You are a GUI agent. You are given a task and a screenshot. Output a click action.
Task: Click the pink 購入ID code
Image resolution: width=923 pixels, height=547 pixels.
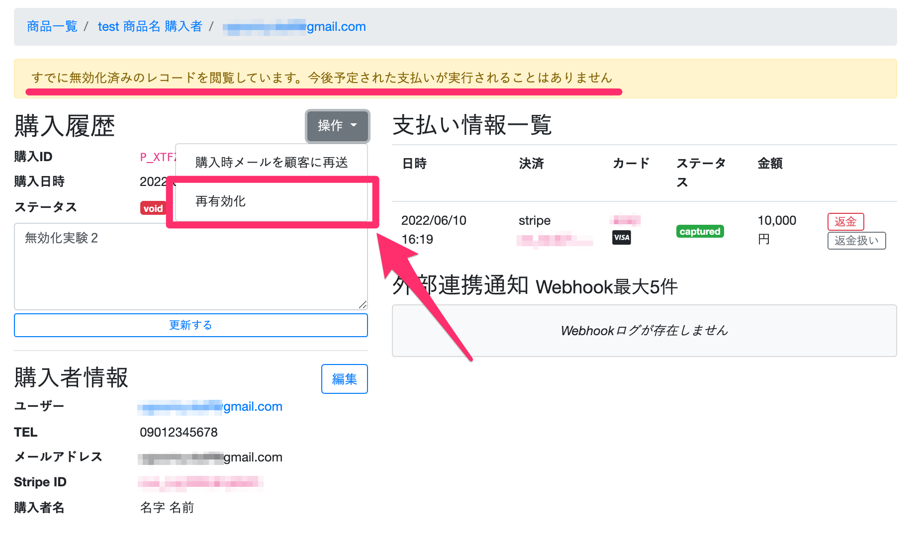(157, 157)
